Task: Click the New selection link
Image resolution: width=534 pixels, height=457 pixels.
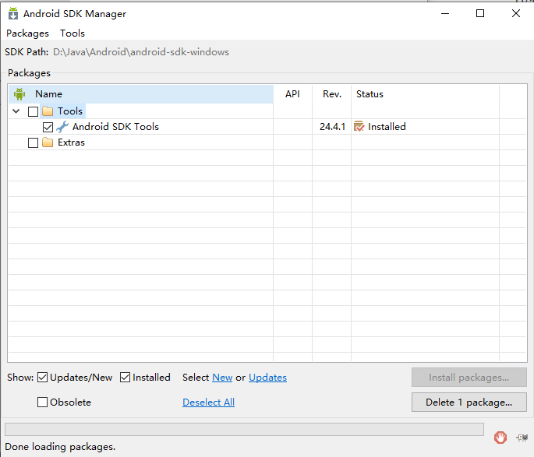Action: 222,378
